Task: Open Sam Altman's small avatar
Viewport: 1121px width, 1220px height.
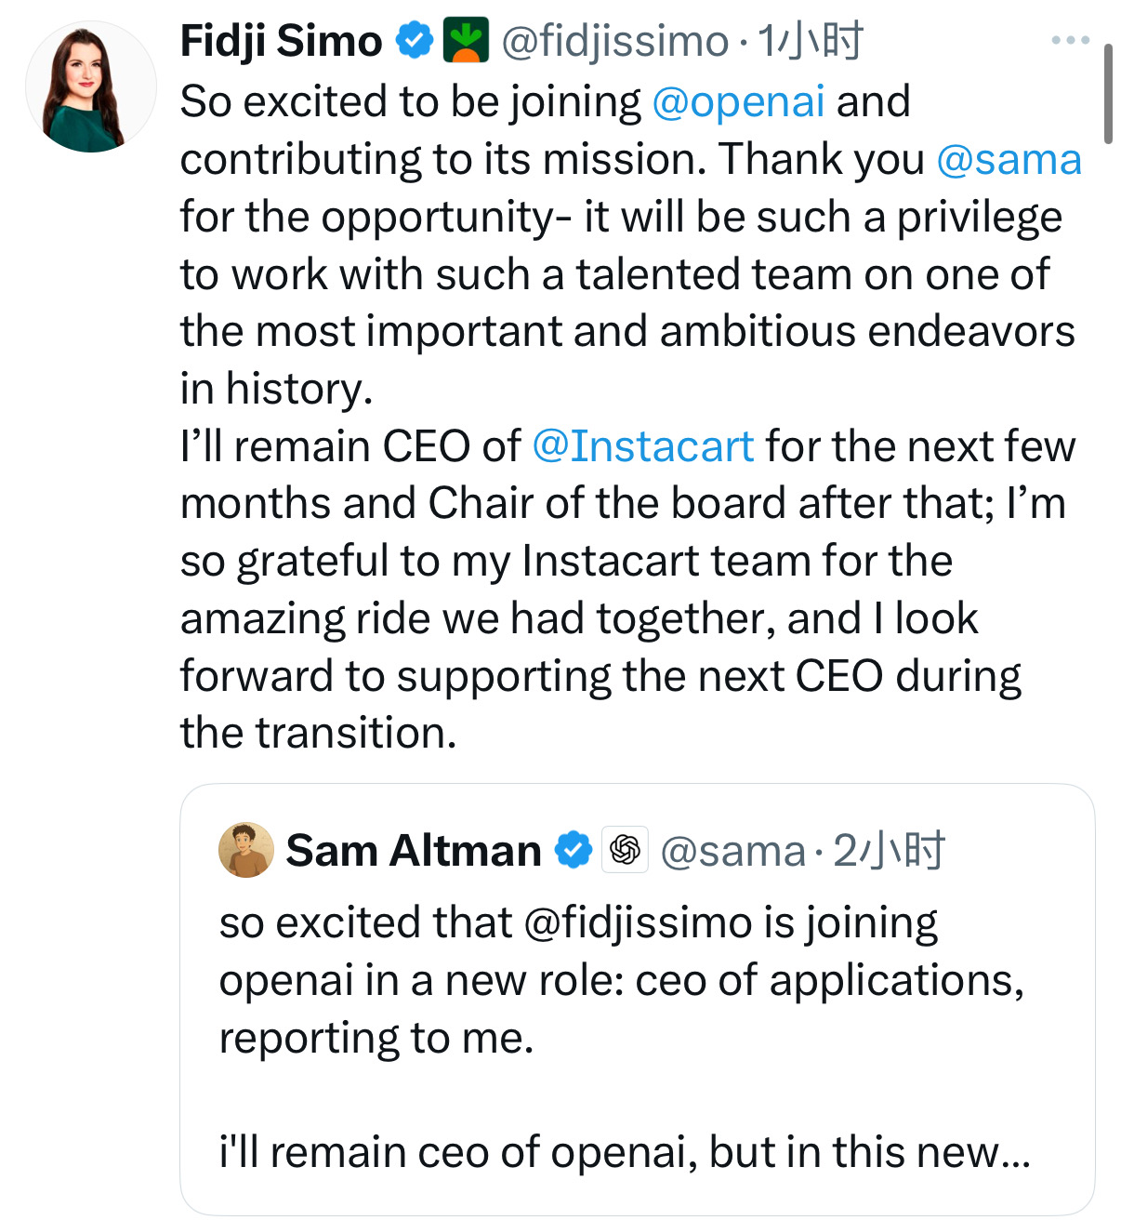Action: 246,850
